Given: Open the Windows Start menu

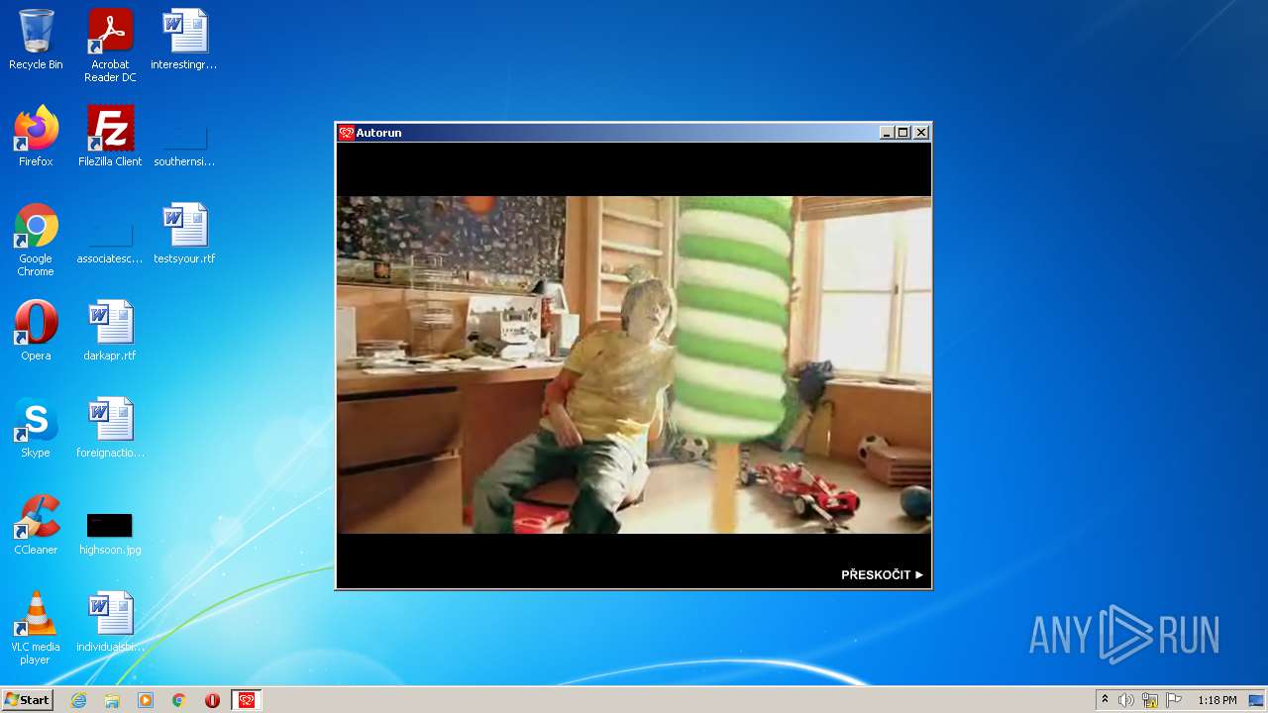Looking at the screenshot, I should pos(27,700).
